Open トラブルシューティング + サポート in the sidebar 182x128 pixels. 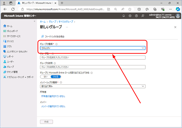(x=18, y=77)
